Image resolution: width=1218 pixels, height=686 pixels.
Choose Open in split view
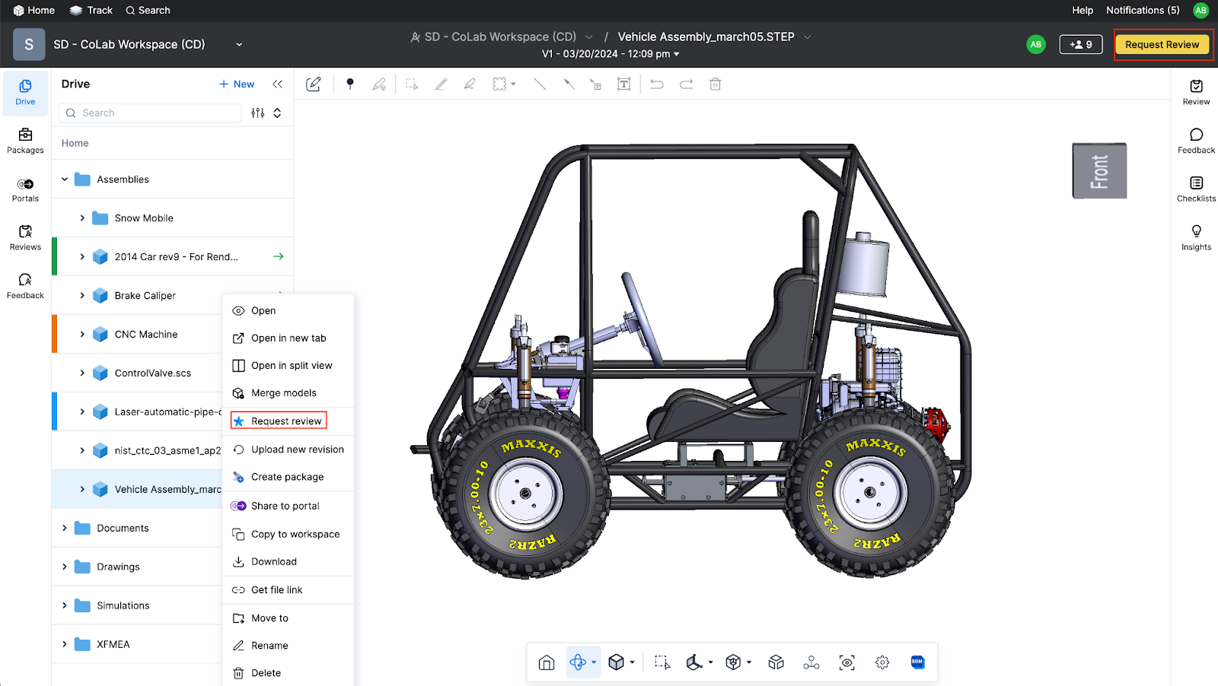click(288, 365)
